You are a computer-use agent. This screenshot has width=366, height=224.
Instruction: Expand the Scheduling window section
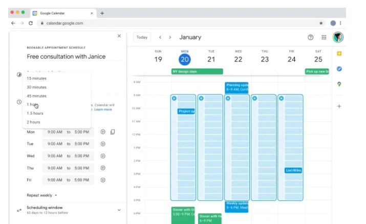click(x=119, y=210)
